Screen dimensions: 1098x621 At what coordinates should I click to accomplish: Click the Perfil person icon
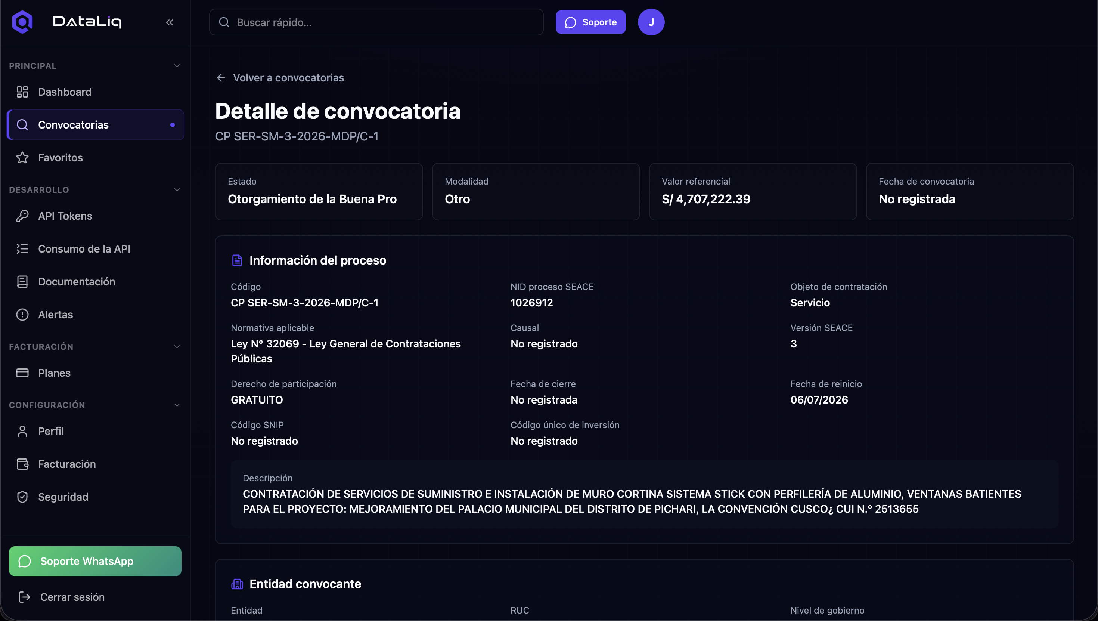coord(22,431)
